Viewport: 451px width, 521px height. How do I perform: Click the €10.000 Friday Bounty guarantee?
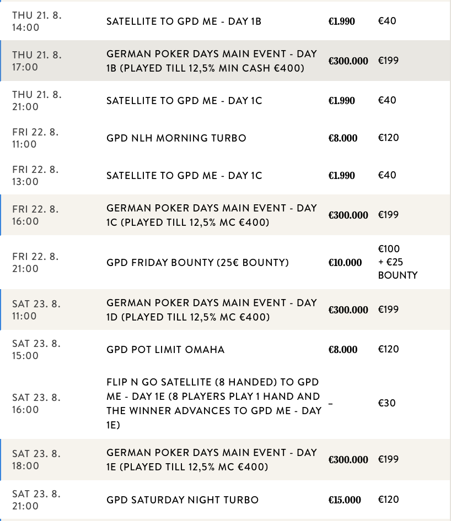coord(345,263)
